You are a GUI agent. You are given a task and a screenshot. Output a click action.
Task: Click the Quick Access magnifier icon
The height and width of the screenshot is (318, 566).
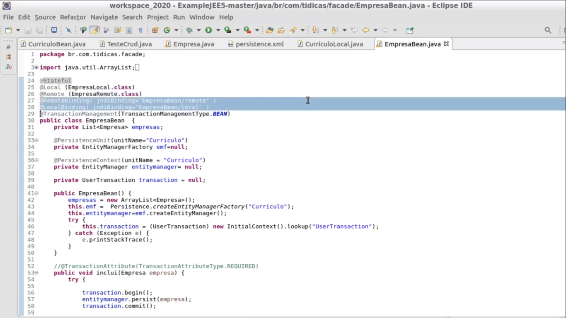(x=548, y=30)
